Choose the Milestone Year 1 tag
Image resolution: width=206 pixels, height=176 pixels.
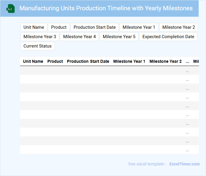tap(139, 27)
